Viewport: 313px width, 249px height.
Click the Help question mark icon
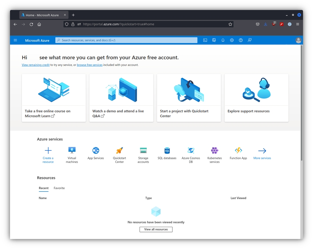241,40
